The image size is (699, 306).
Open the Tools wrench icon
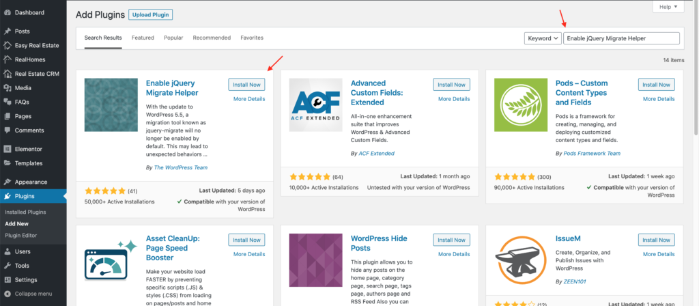[7, 266]
